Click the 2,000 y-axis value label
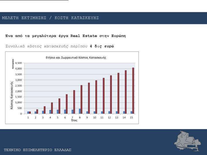 coord(18,91)
